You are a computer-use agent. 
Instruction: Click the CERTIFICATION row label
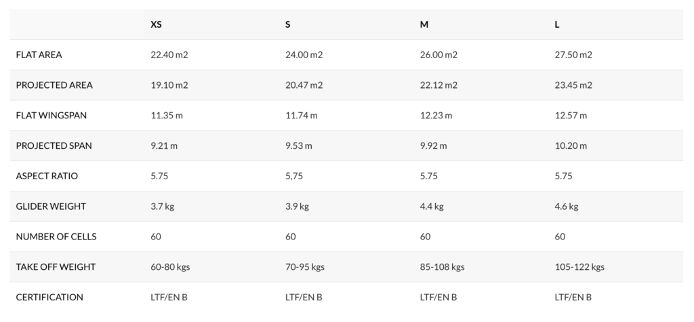coord(49,297)
